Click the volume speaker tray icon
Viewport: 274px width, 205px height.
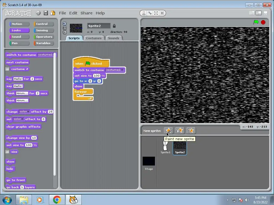tap(247, 200)
